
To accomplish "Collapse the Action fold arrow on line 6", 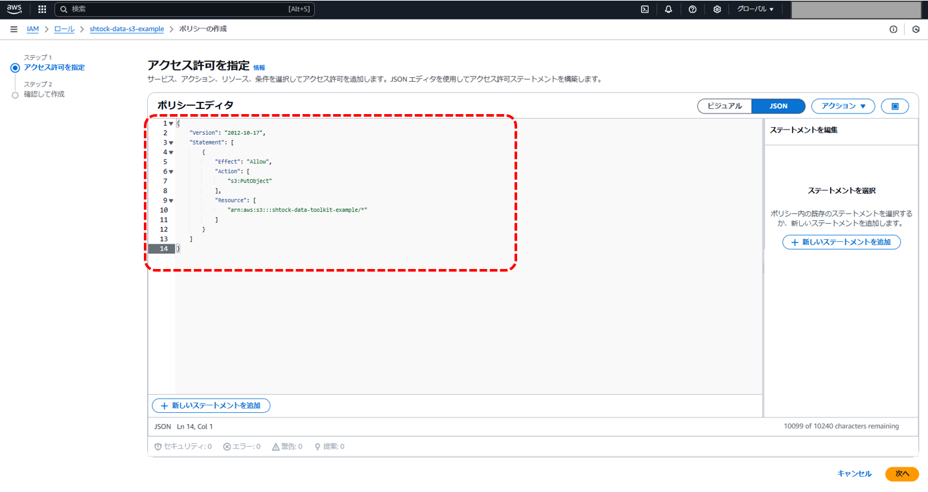I will [171, 172].
